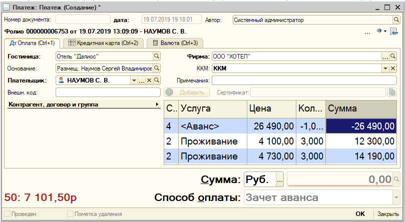Click the Примечания input field
The image size is (405, 222).
[304, 80]
